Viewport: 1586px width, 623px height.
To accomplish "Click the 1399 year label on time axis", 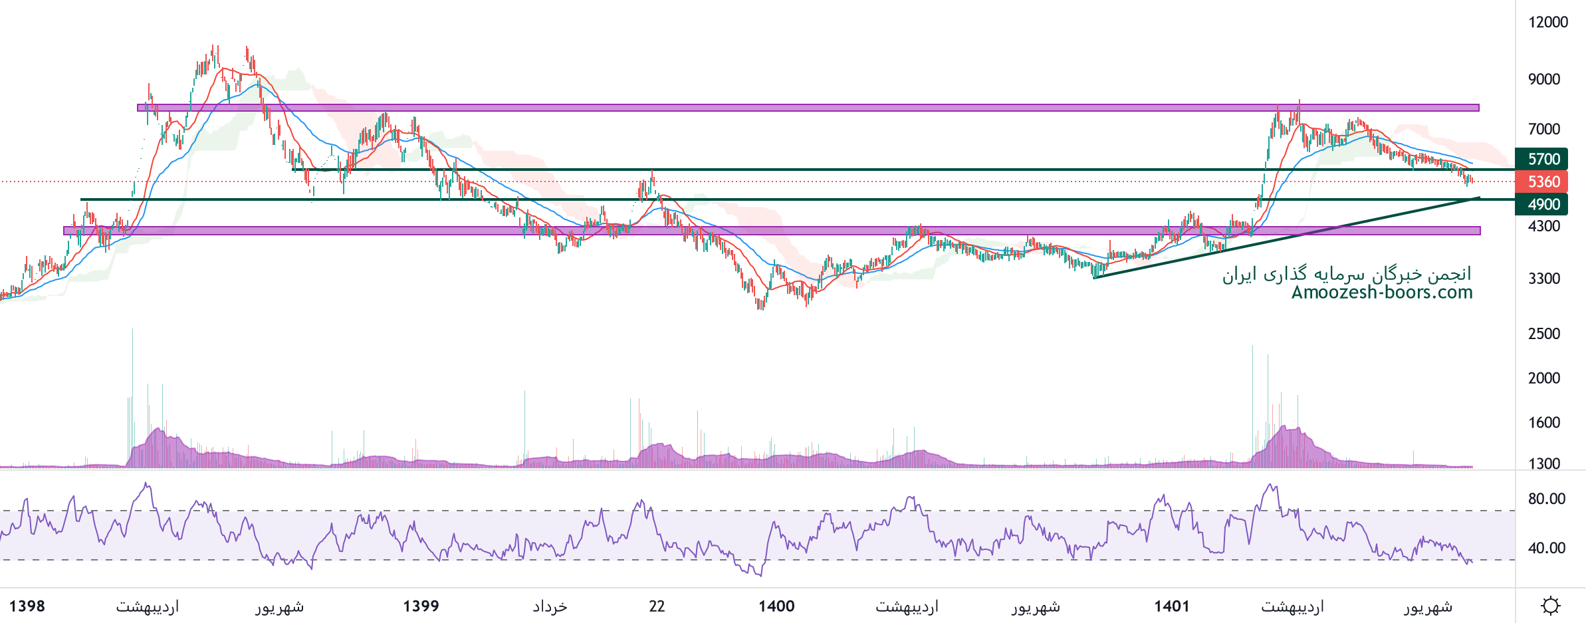I will (421, 606).
